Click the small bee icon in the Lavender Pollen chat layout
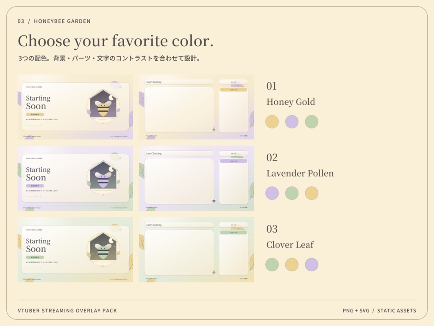Image resolution: width=434 pixels, height=326 pixels. click(x=214, y=201)
